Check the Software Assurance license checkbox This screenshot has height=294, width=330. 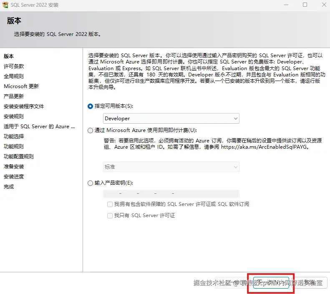pyautogui.click(x=110, y=204)
